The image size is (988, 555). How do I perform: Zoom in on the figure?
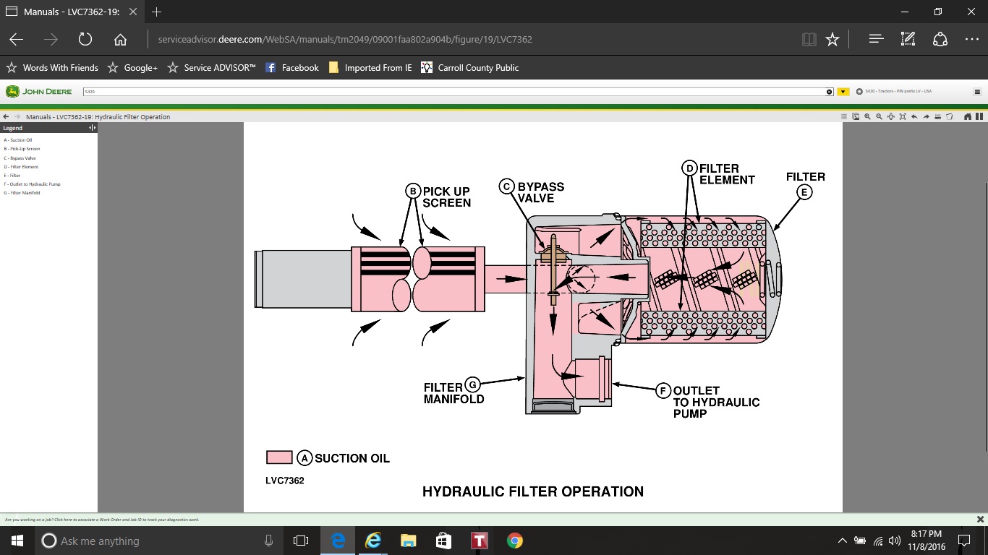click(x=867, y=116)
